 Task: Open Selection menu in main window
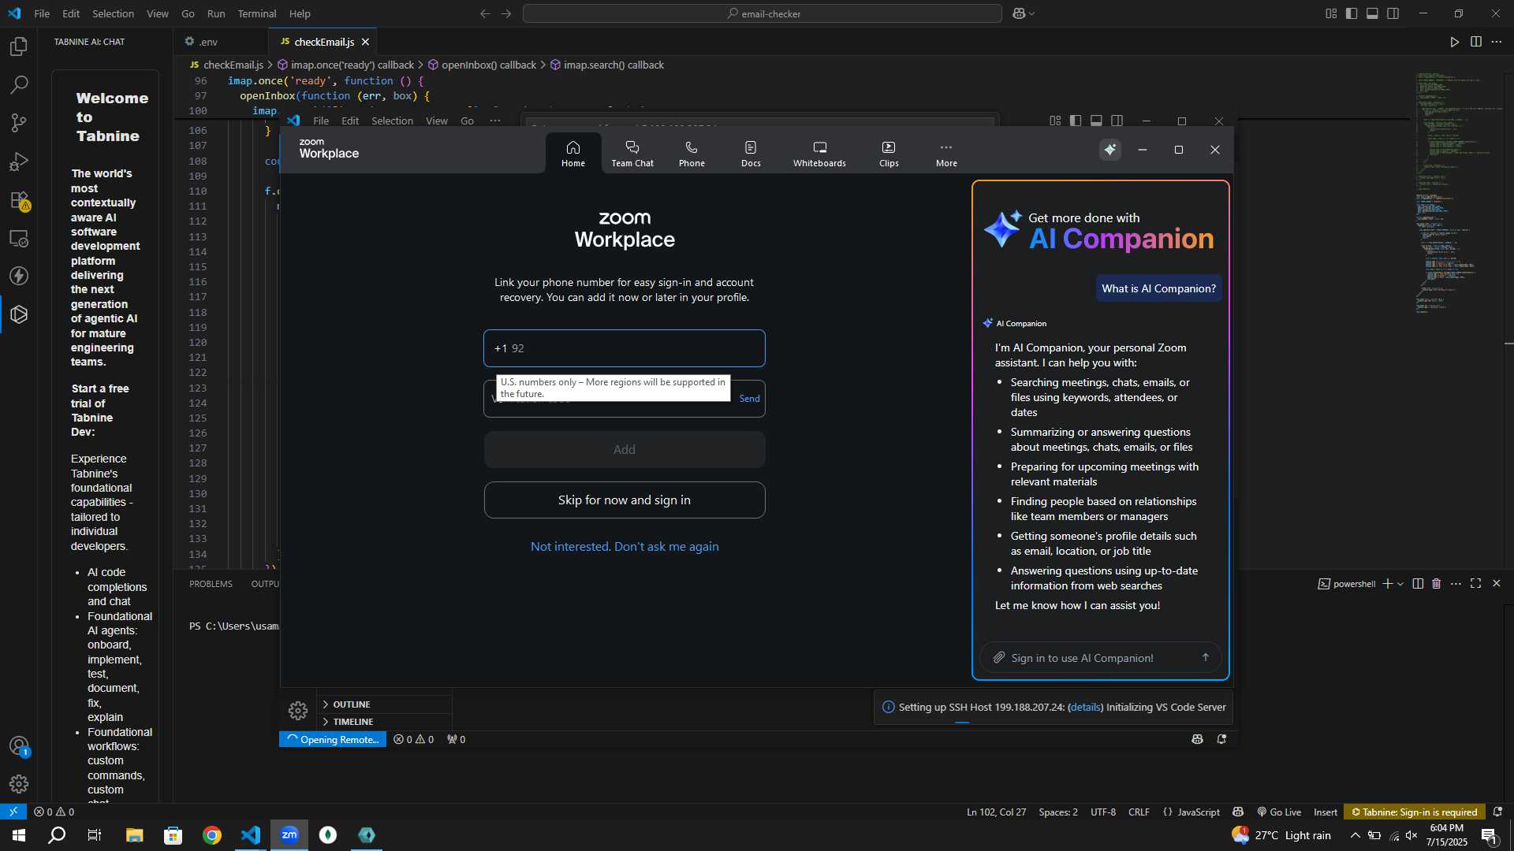coord(113,13)
